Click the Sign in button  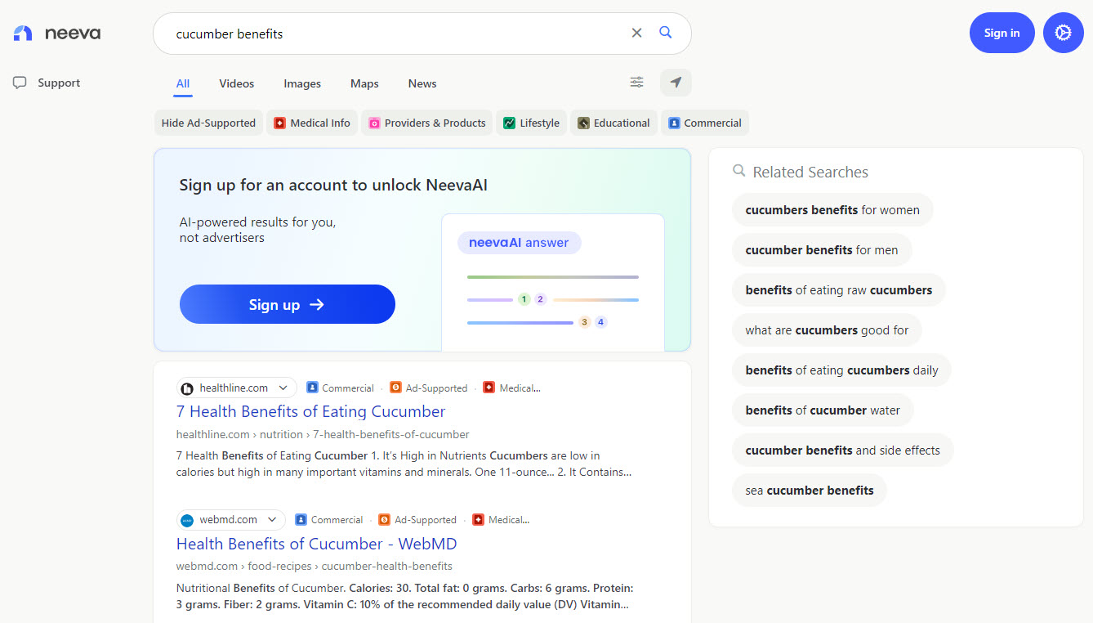tap(1002, 33)
